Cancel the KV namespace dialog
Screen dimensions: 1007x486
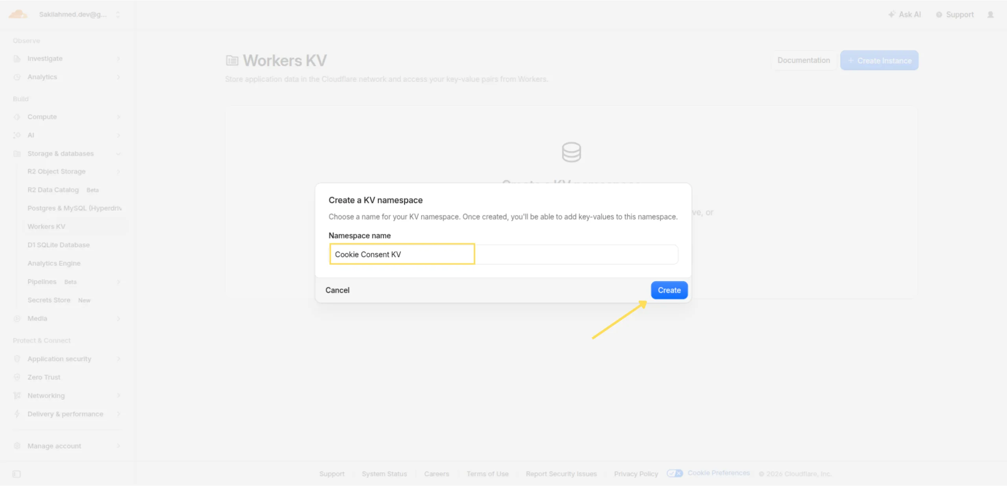337,290
